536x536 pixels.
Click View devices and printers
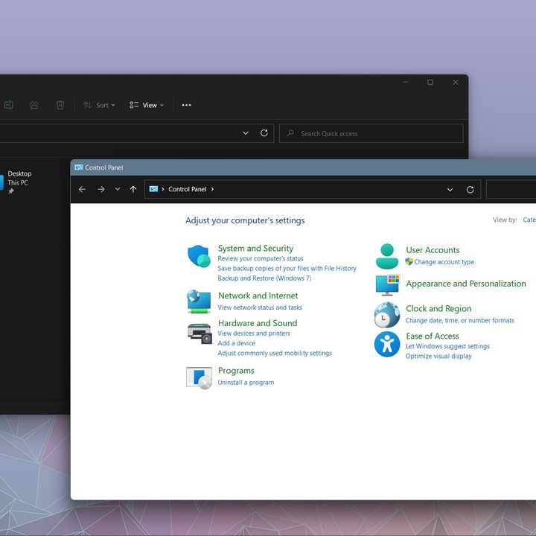pos(254,334)
